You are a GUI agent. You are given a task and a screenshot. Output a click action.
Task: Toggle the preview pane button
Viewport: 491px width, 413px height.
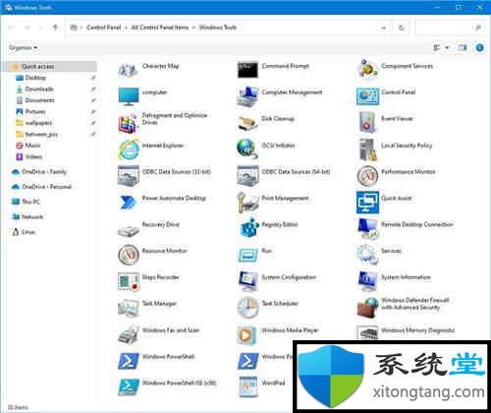tap(463, 48)
